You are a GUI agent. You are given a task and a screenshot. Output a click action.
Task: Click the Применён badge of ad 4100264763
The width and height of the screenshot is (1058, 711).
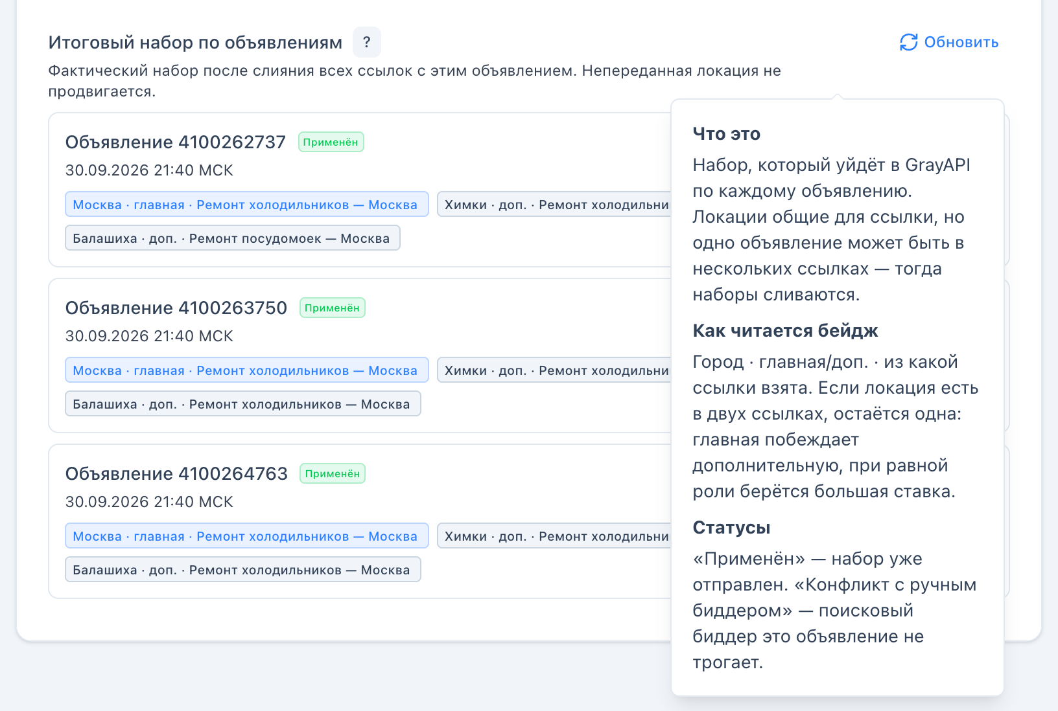(333, 473)
